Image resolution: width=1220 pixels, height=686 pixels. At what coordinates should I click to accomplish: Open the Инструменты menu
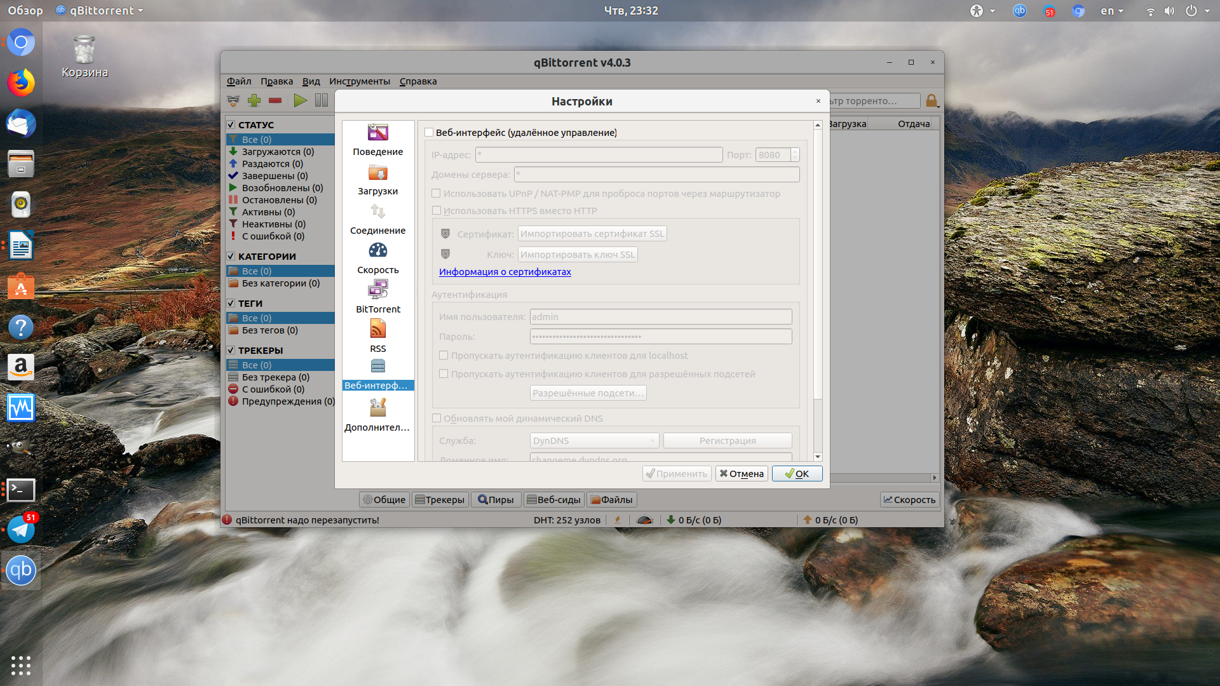tap(360, 81)
